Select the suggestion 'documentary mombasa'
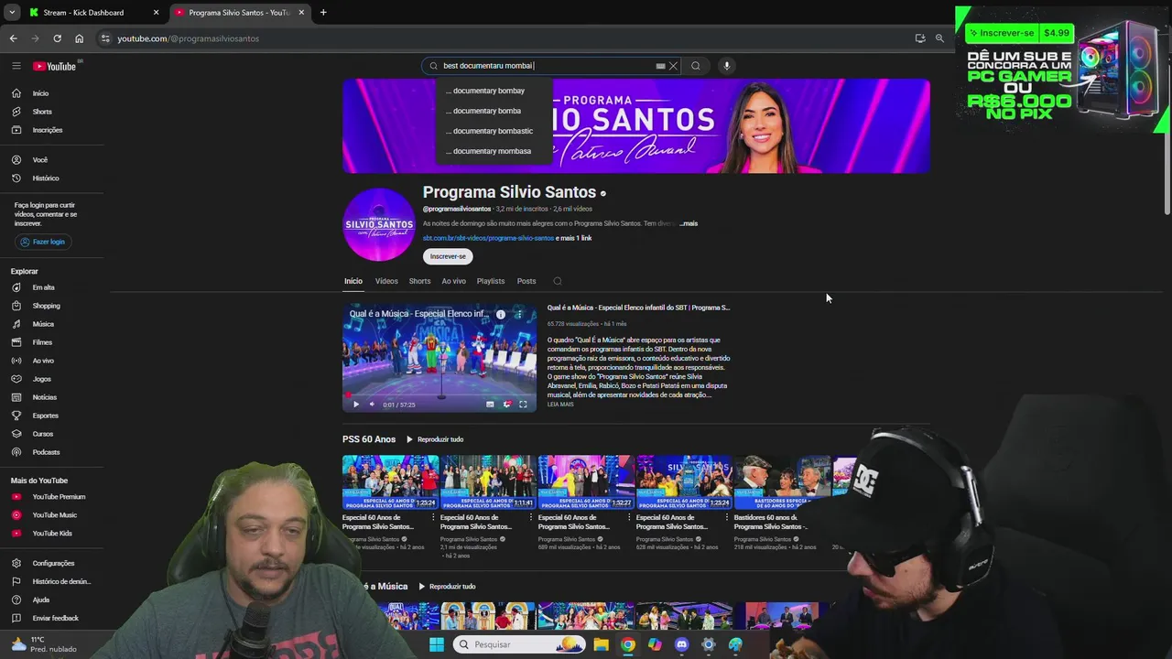This screenshot has height=659, width=1172. 494,151
